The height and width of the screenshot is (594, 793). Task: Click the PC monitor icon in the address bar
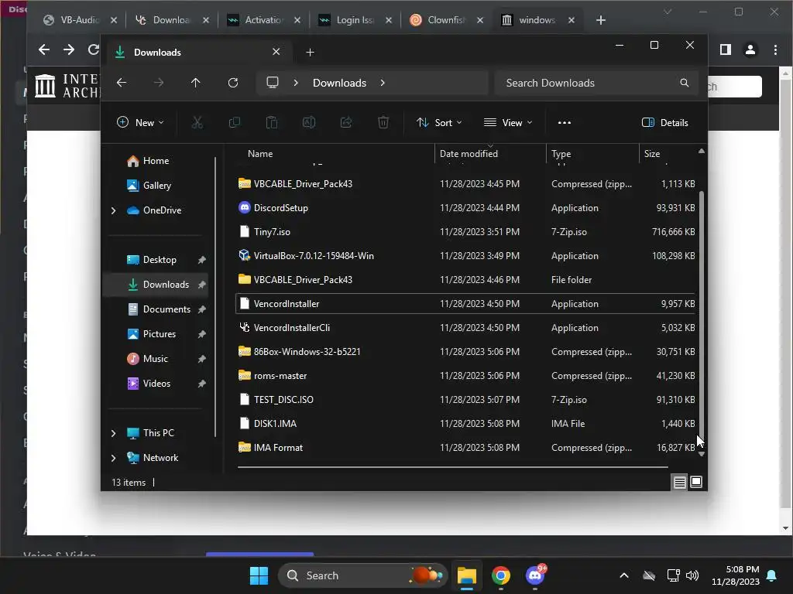coord(273,82)
